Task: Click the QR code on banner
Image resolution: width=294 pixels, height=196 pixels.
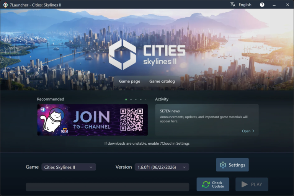Action: tap(131, 120)
